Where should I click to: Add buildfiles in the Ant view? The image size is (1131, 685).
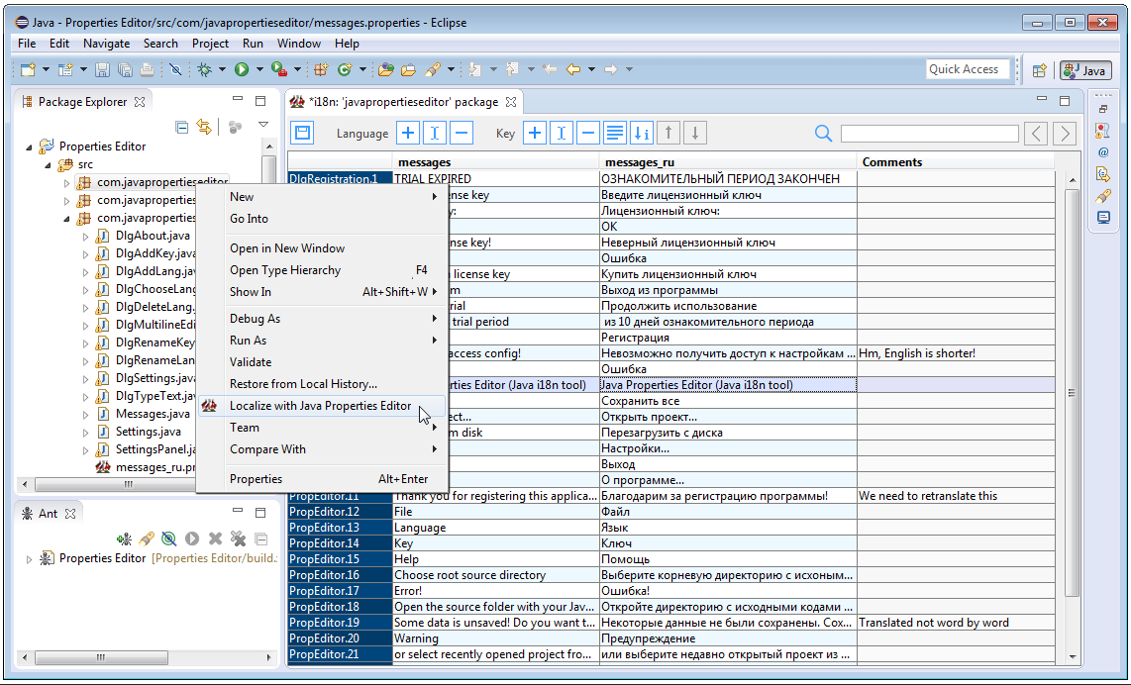coord(125,538)
